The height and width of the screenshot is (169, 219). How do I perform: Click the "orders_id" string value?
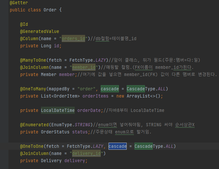[73, 39]
